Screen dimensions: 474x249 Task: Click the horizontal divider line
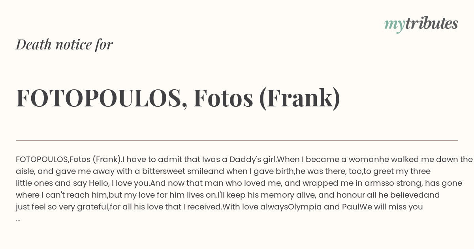point(237,140)
